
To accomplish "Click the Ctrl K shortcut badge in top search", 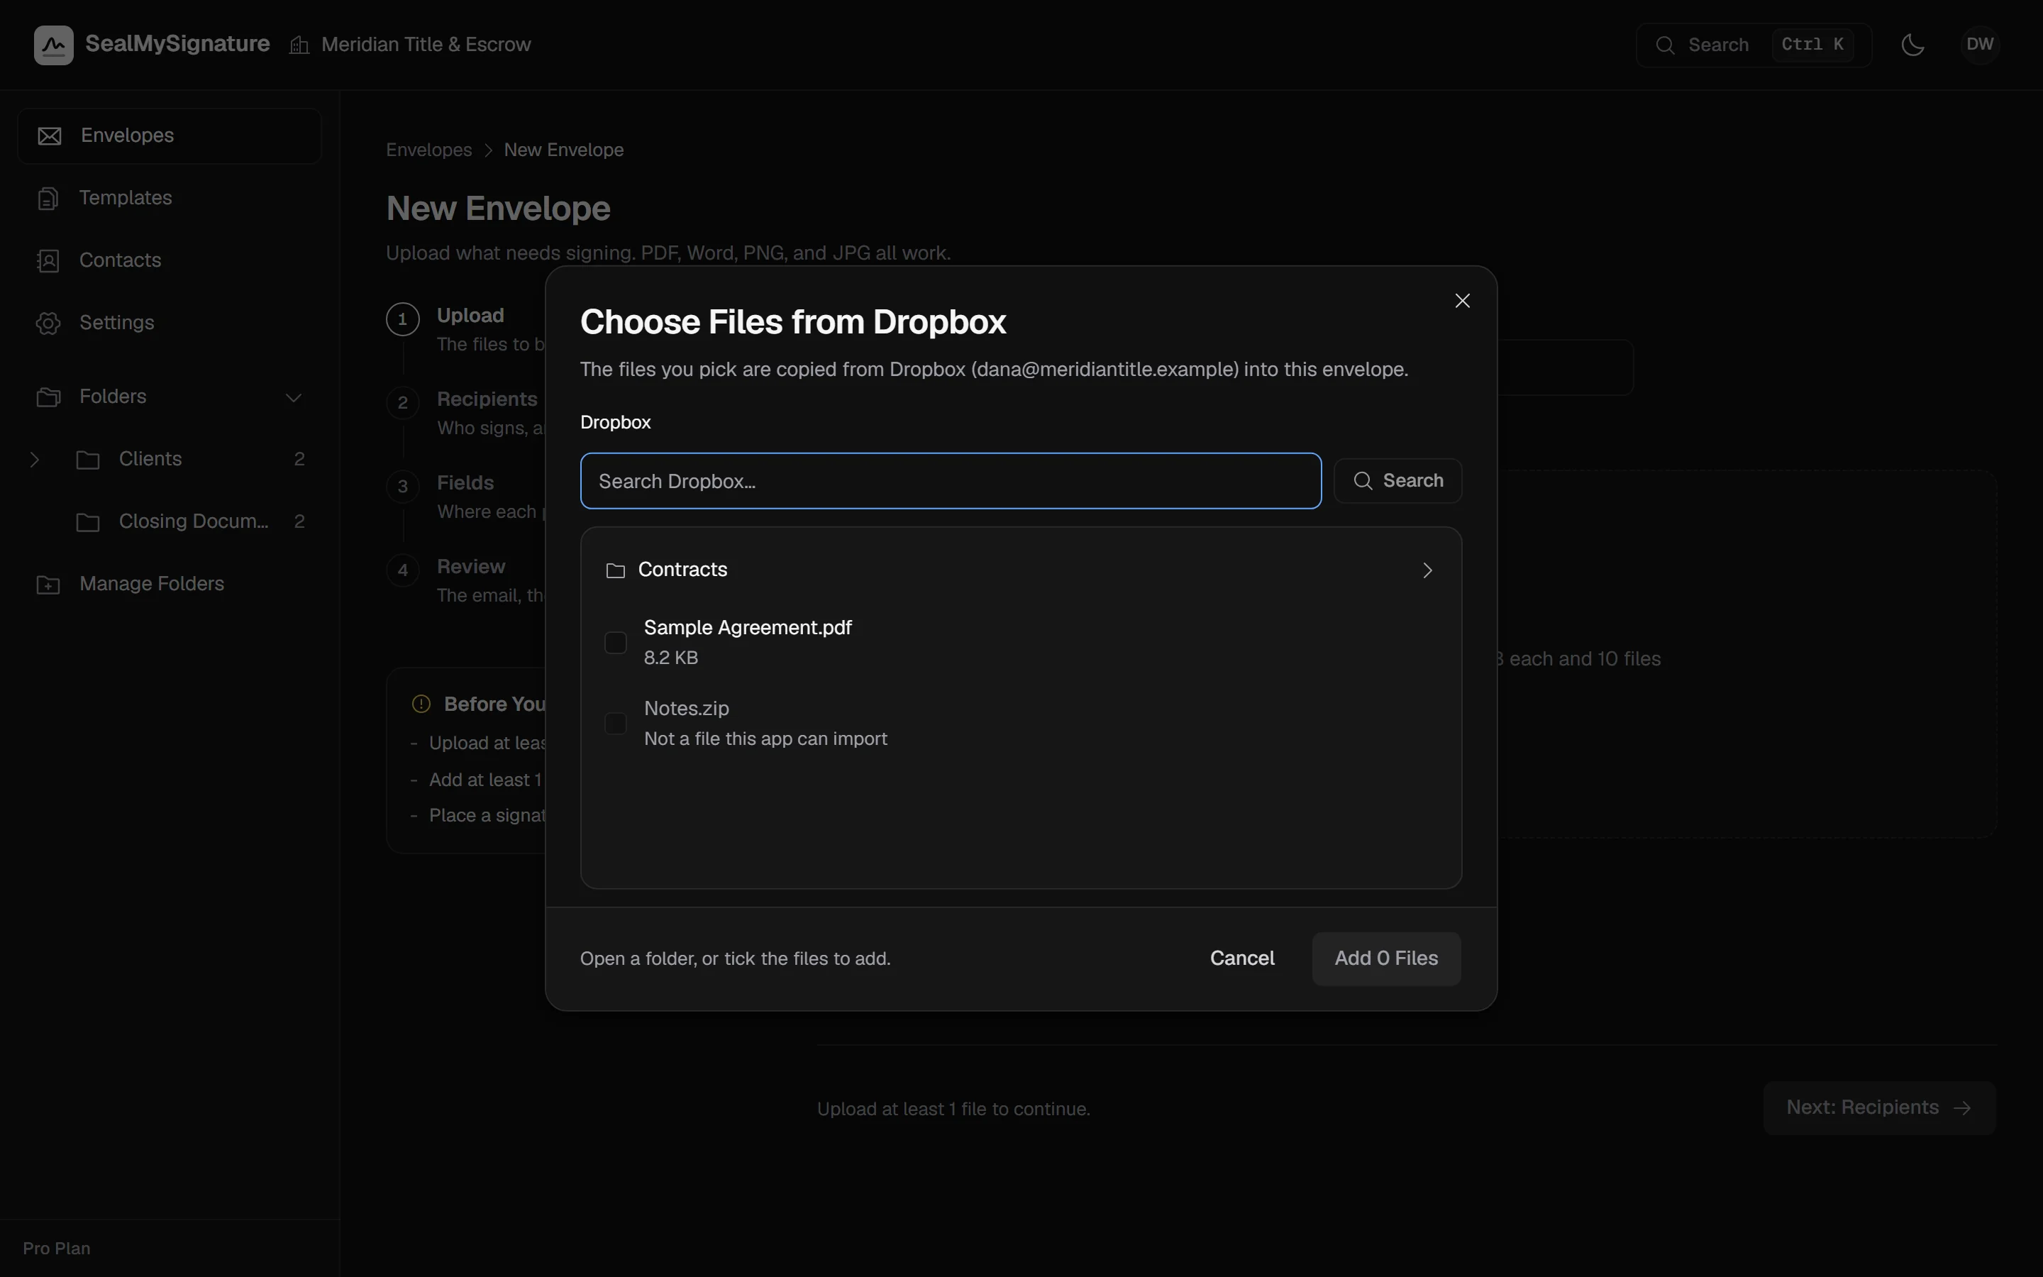I will pyautogui.click(x=1812, y=45).
